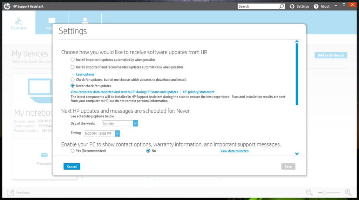Click the zoom in magnifier icon
359x200 pixels.
point(348,193)
